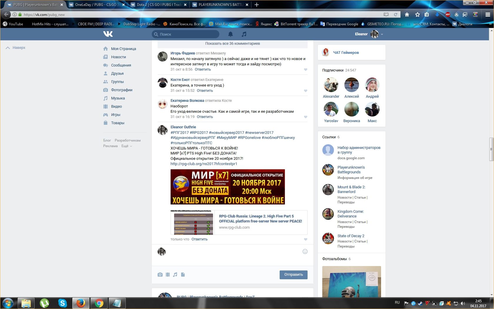The height and width of the screenshot is (309, 494).
Task: Show all 36 comments
Action: tap(233, 44)
